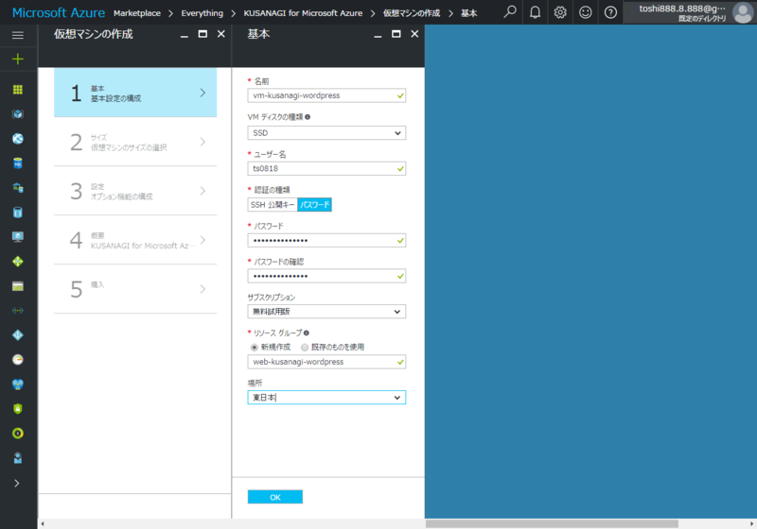This screenshot has height=529, width=757.
Task: Open the 場所 location dropdown
Action: point(326,398)
